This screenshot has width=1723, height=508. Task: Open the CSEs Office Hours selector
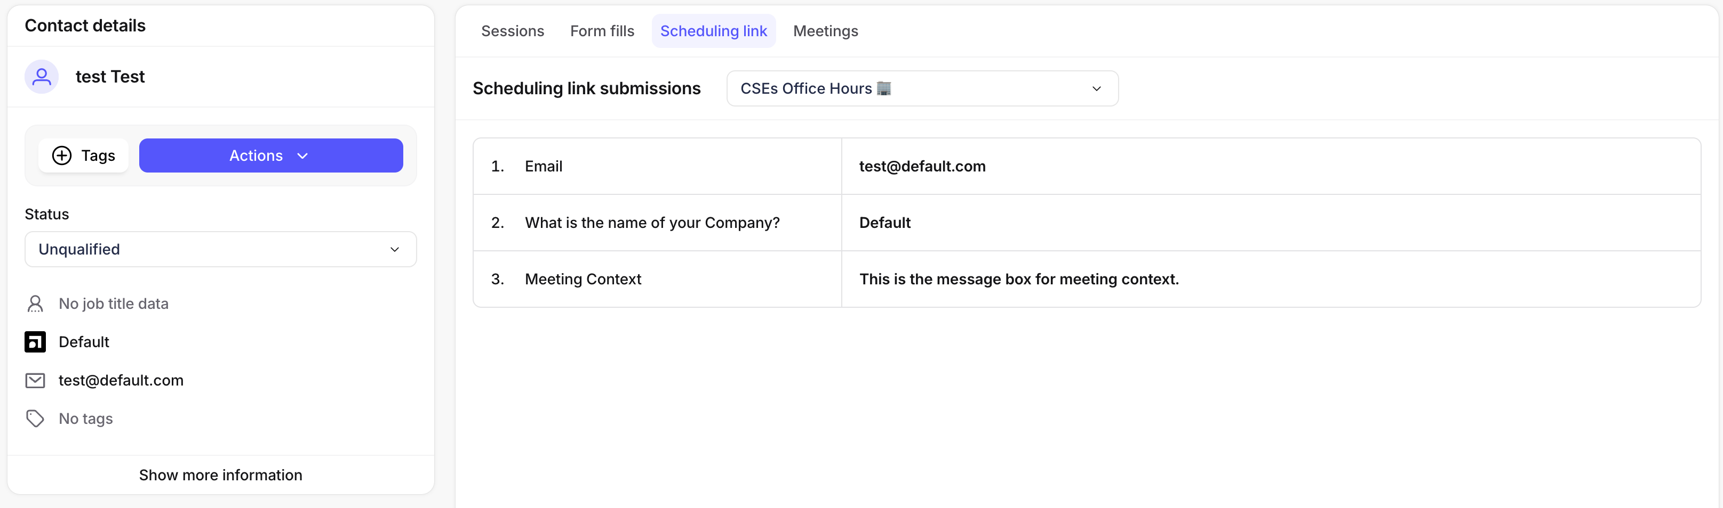coord(922,88)
